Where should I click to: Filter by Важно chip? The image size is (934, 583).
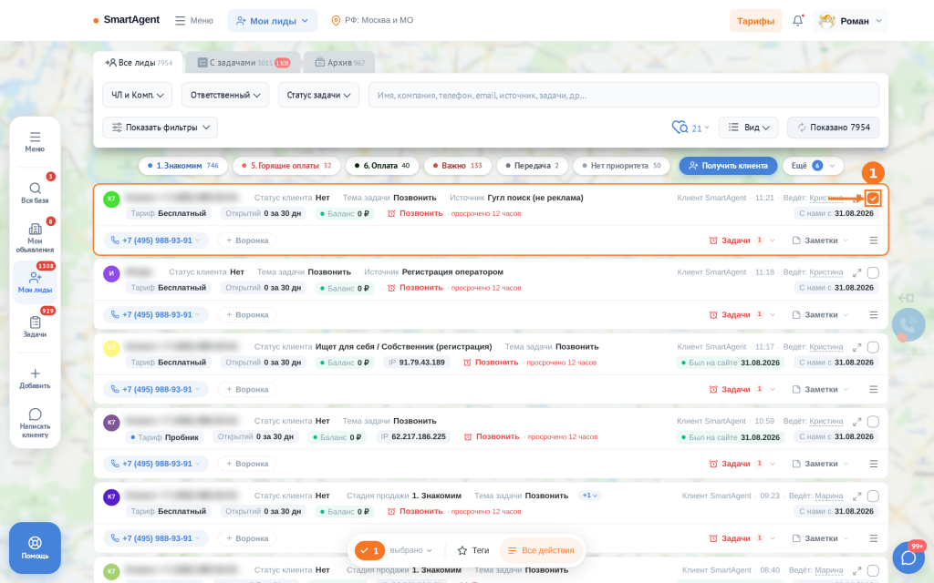click(458, 166)
